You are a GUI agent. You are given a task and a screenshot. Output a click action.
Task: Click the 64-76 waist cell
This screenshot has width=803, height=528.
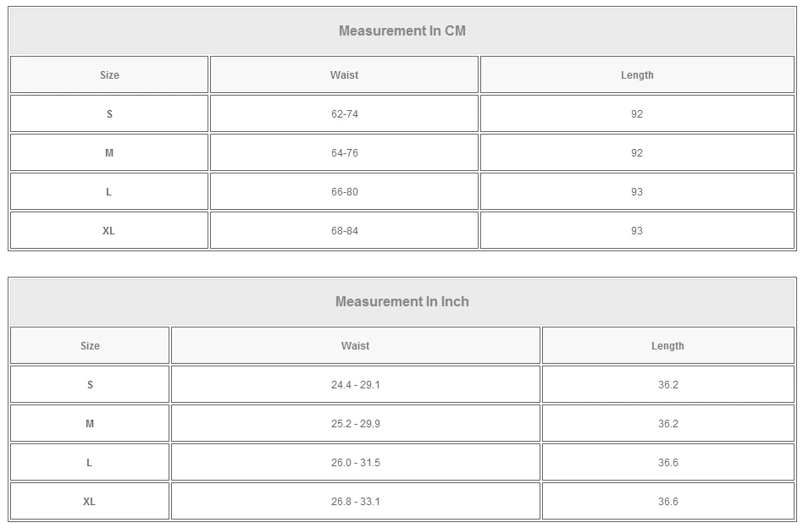[344, 153]
